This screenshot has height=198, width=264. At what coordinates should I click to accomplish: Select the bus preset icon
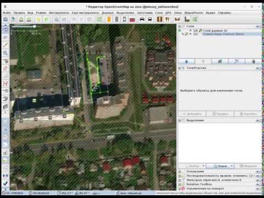pos(150,19)
